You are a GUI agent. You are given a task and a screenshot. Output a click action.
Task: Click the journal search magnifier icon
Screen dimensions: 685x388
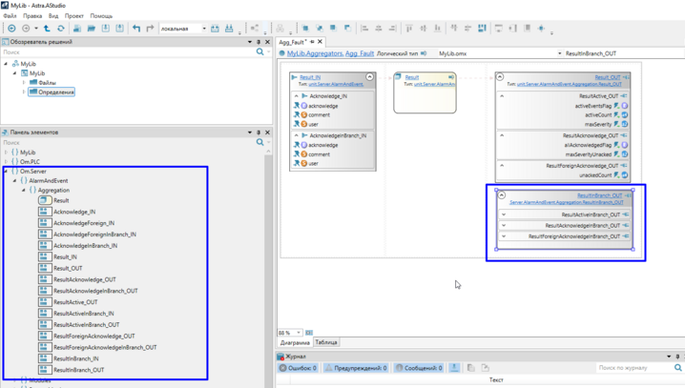678,367
